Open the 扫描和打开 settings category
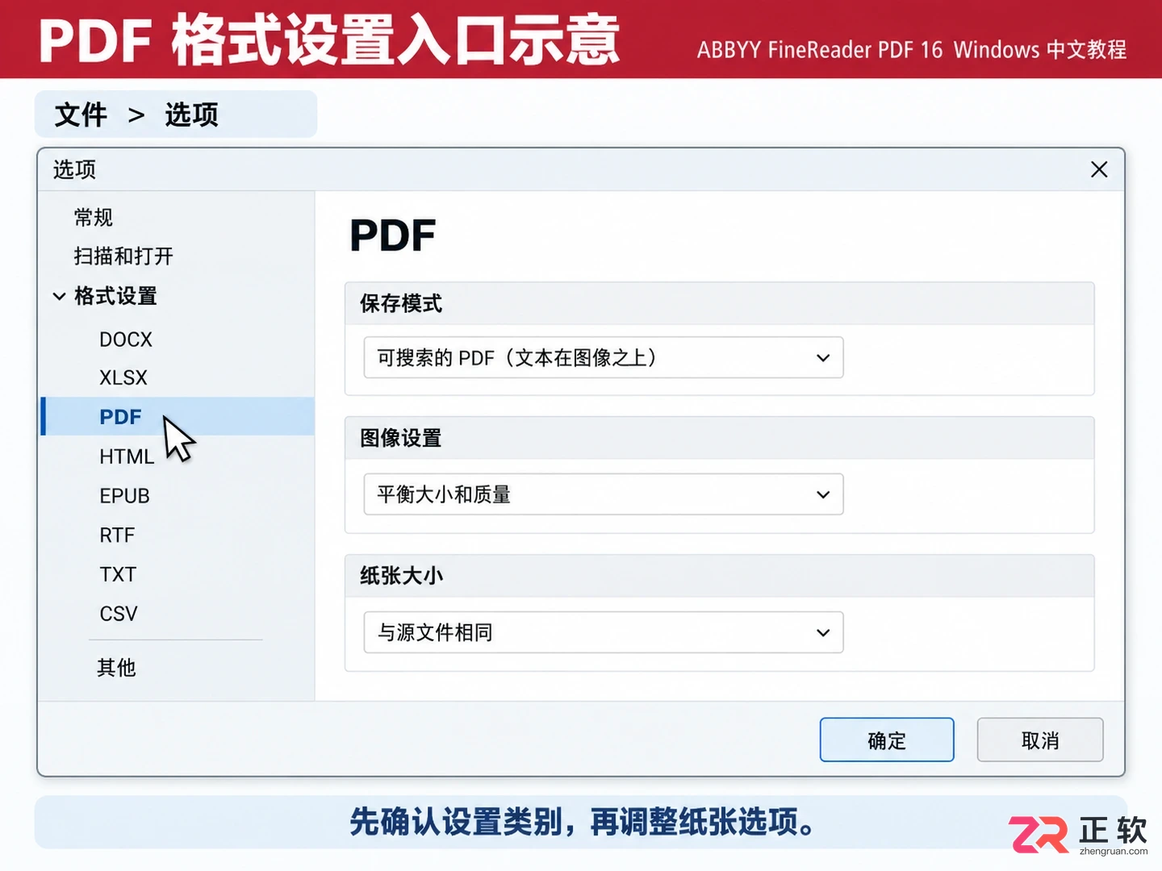 point(123,256)
